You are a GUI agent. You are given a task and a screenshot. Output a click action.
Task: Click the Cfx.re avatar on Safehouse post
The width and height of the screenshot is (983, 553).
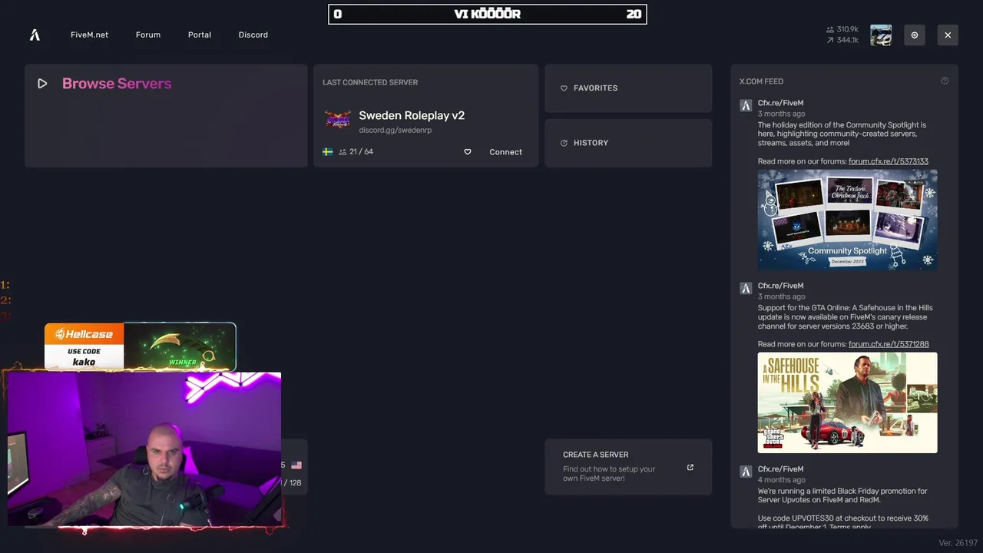(746, 289)
